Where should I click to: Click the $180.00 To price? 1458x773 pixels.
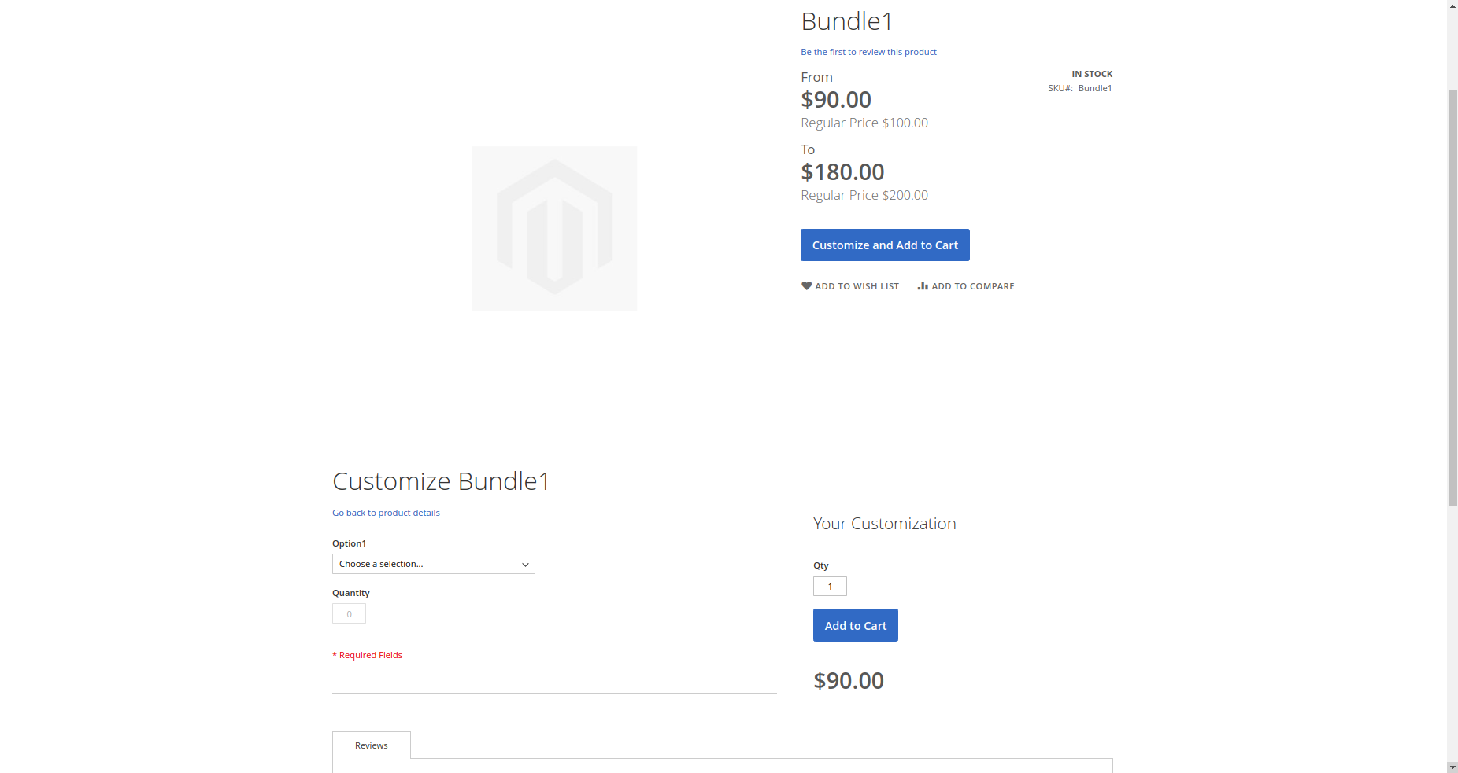point(842,172)
